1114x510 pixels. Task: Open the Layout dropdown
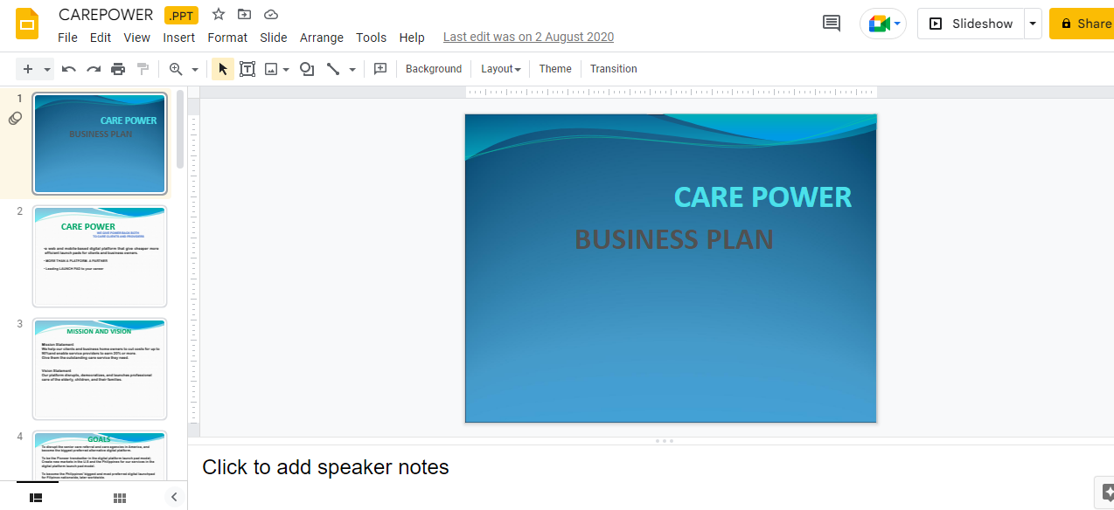[x=501, y=69]
